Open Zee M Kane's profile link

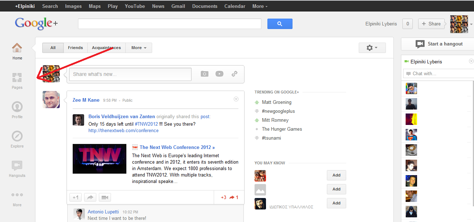(x=86, y=100)
